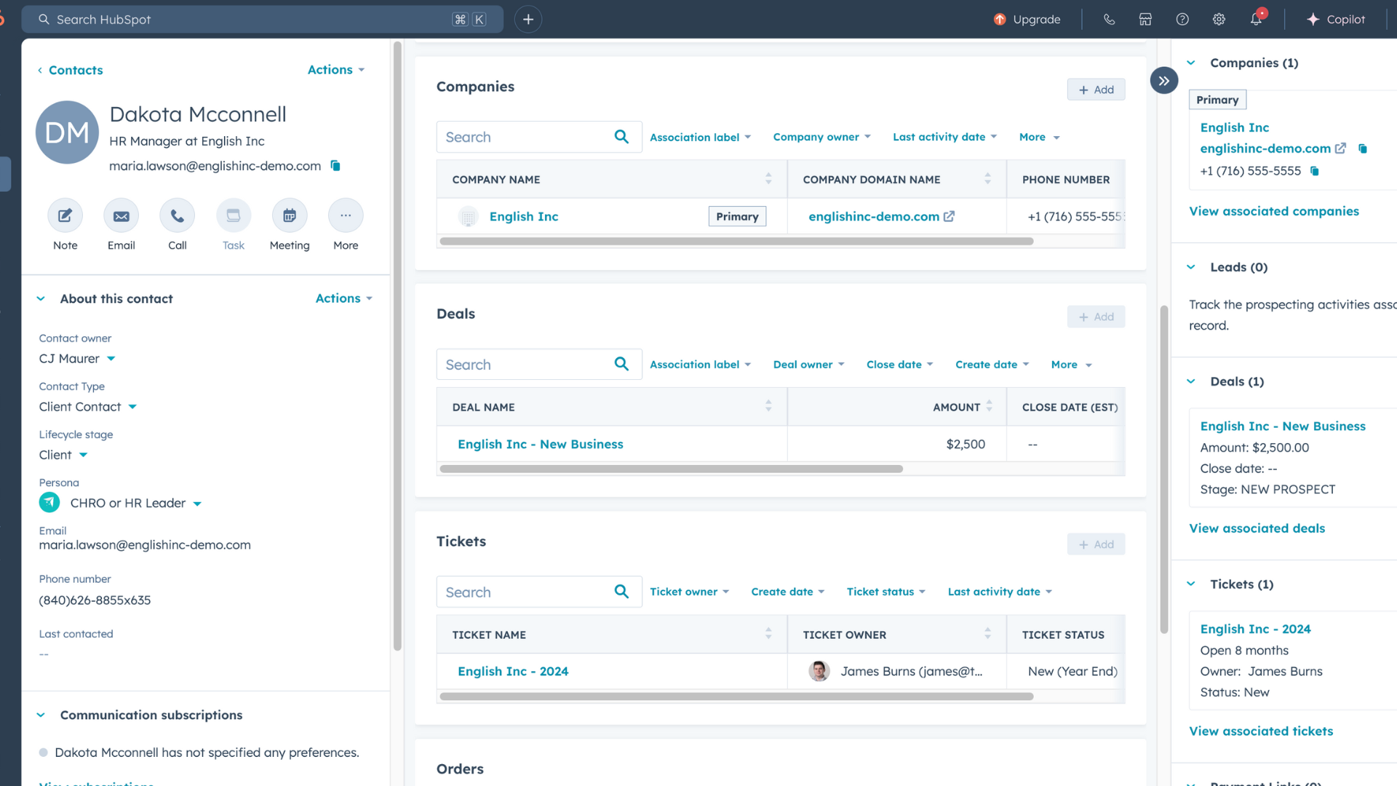Image resolution: width=1397 pixels, height=786 pixels.
Task: Click the Add button in Companies
Action: pos(1096,90)
